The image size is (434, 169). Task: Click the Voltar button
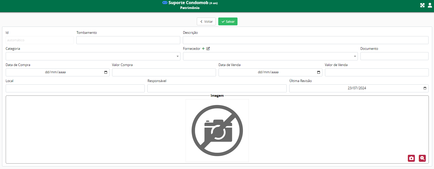click(206, 21)
